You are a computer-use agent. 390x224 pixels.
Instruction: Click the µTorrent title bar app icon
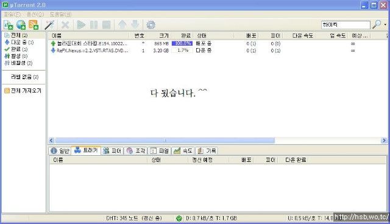(5, 5)
